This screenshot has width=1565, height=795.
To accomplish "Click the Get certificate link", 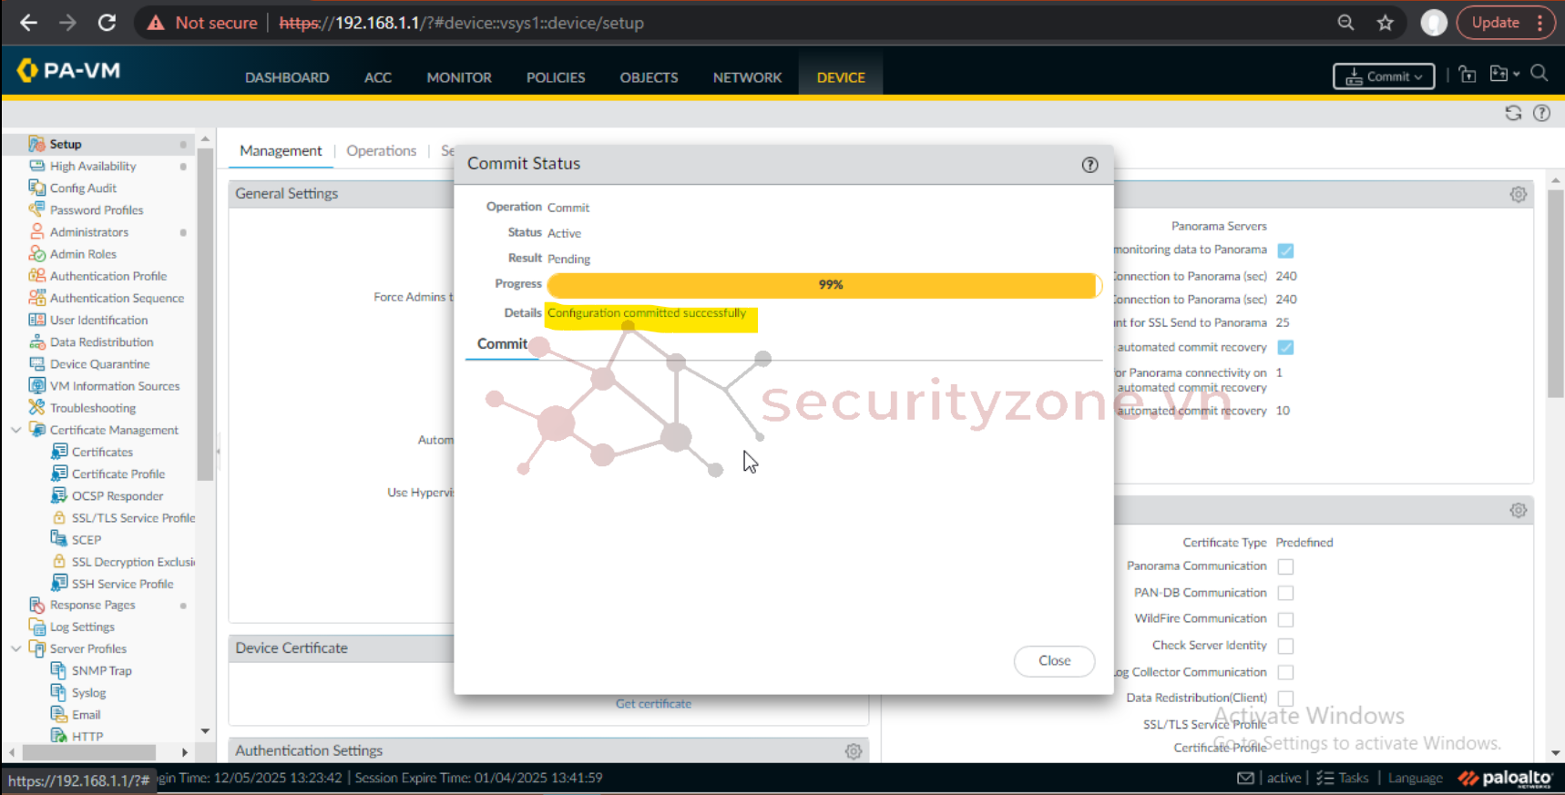I will pos(653,704).
